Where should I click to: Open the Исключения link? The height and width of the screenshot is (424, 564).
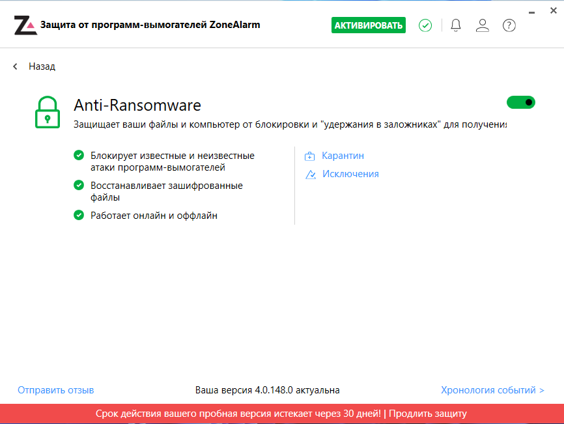pos(350,174)
